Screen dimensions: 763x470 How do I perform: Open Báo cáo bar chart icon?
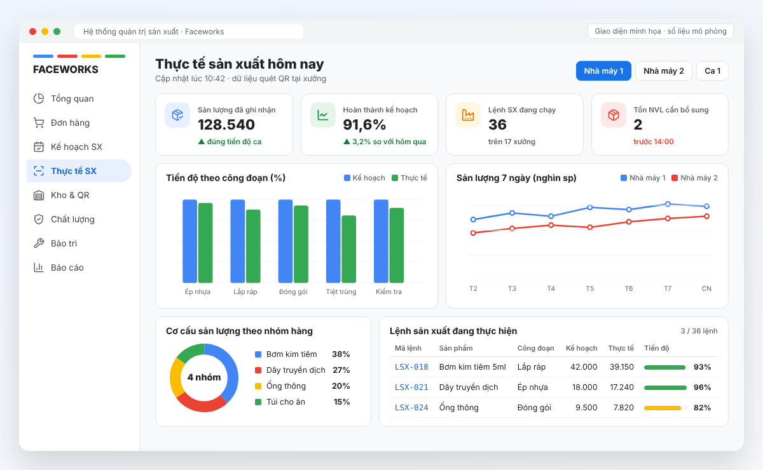39,267
